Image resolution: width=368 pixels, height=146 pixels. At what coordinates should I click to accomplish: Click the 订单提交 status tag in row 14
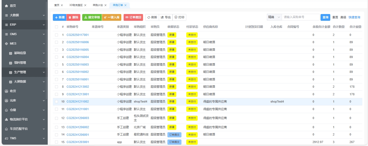[174, 134]
